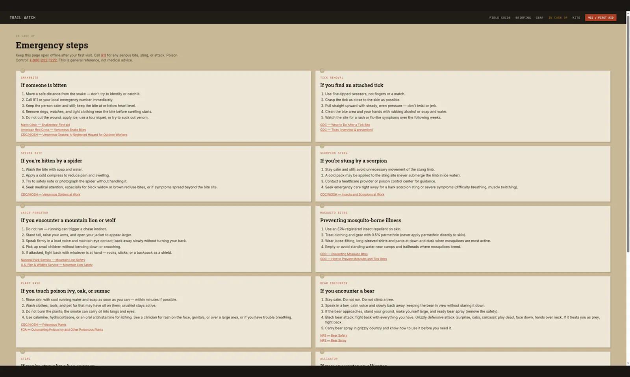Click step 'Wash the bite with soap and water'
This screenshot has height=377, width=630.
click(54, 170)
